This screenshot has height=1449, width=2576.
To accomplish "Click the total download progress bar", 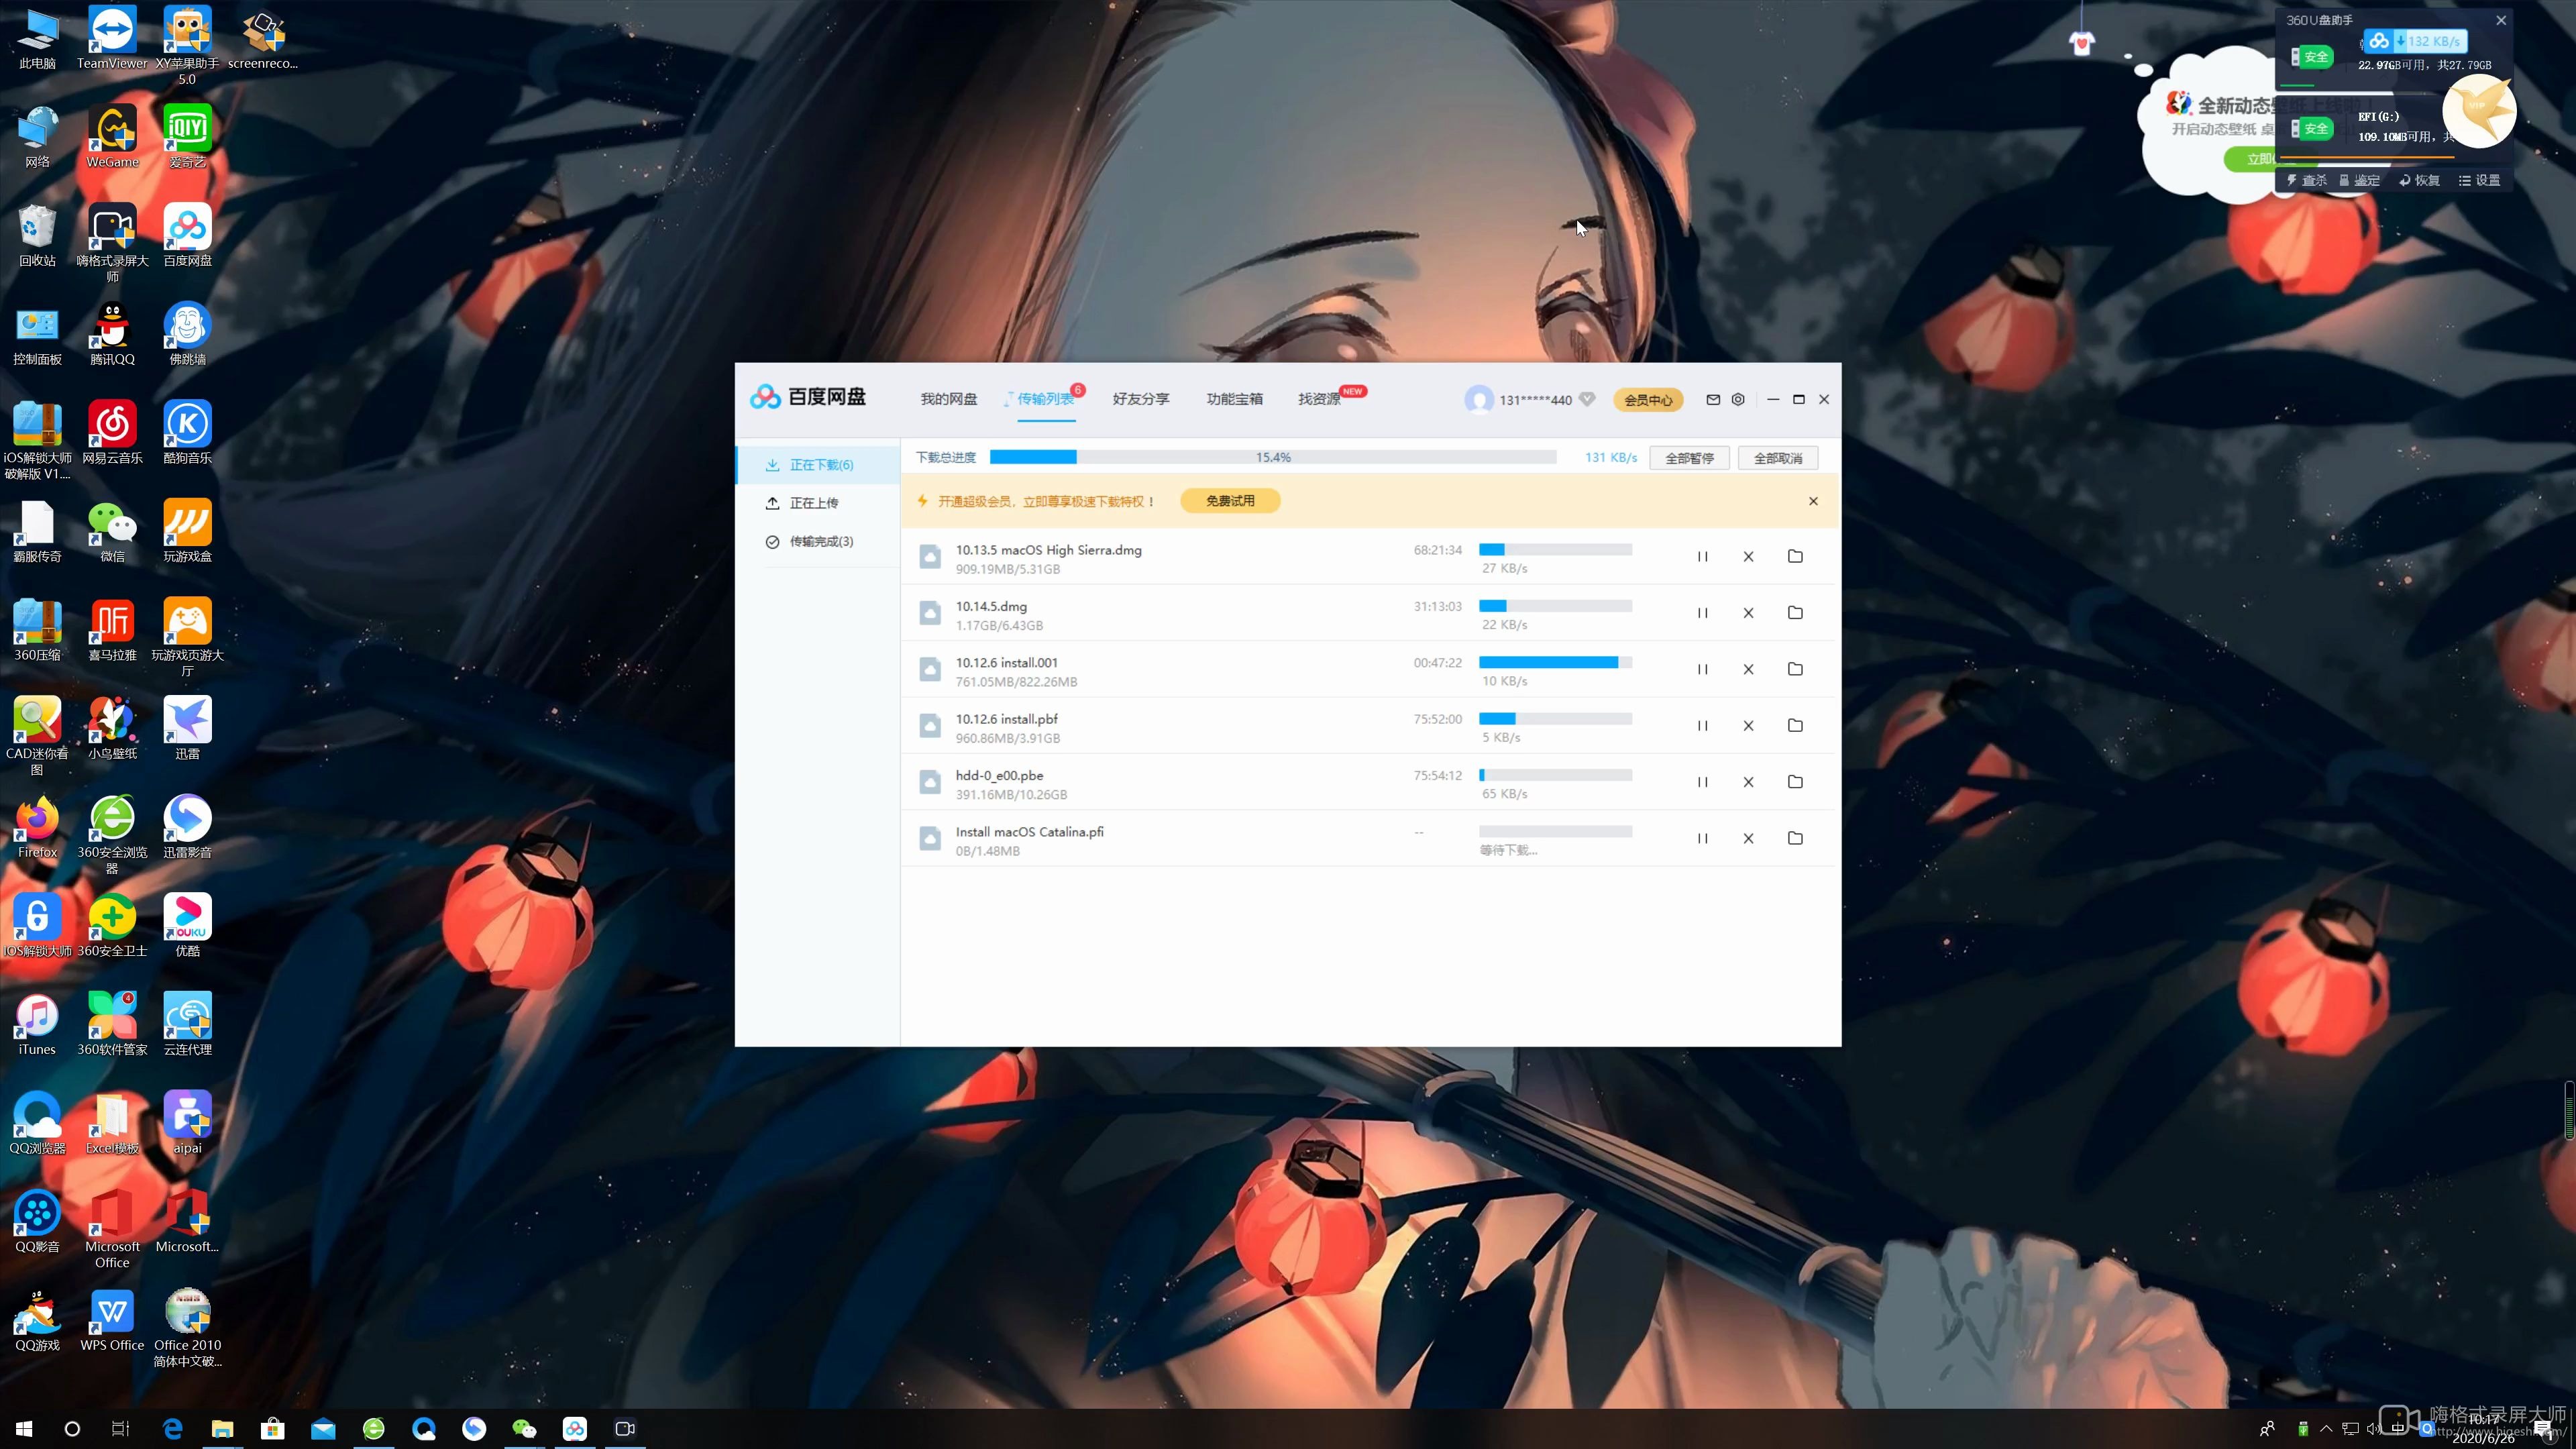I will tap(1273, 457).
